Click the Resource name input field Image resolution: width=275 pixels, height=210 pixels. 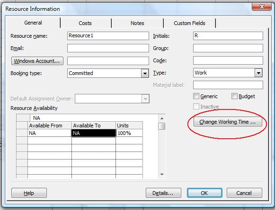click(x=108, y=36)
